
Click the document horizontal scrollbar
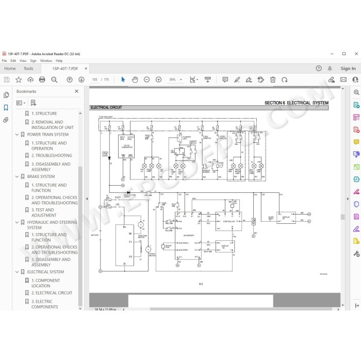[x=241, y=309]
